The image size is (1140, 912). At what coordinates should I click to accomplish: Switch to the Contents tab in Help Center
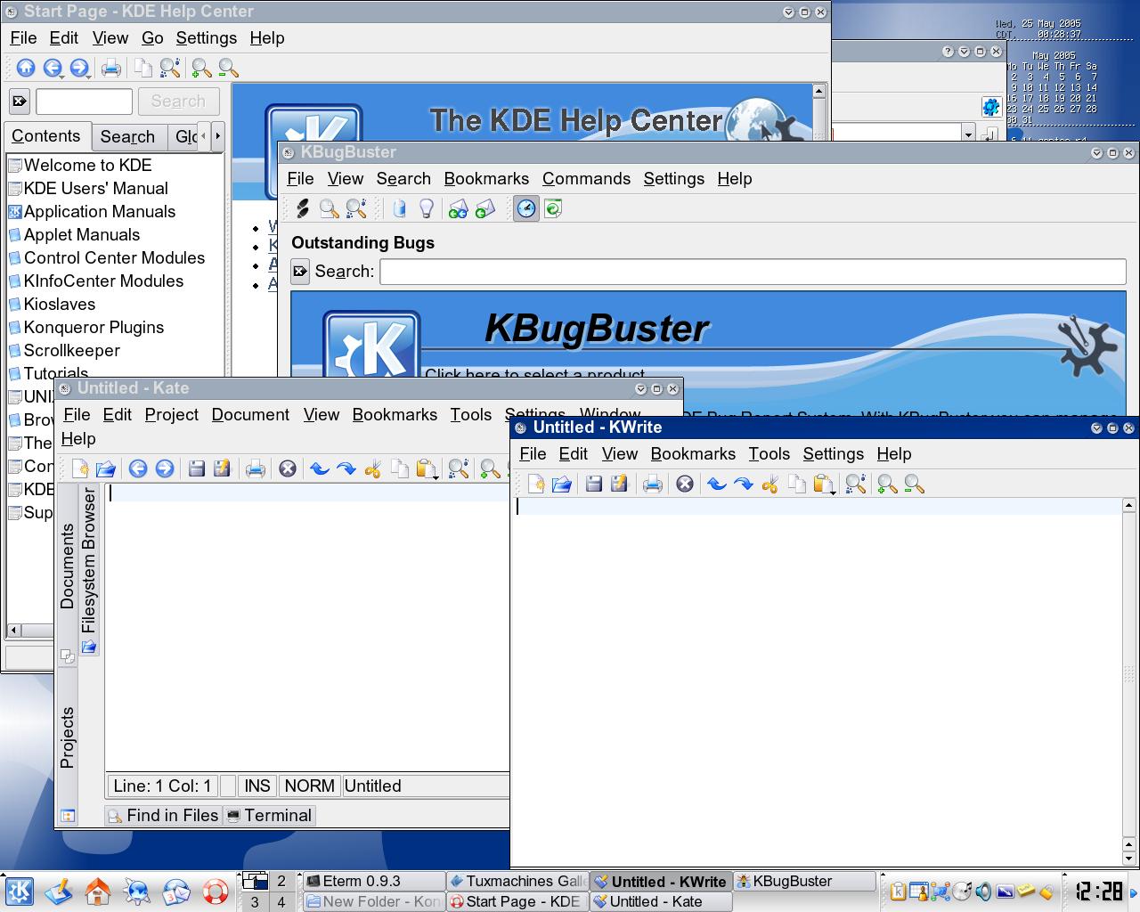46,136
